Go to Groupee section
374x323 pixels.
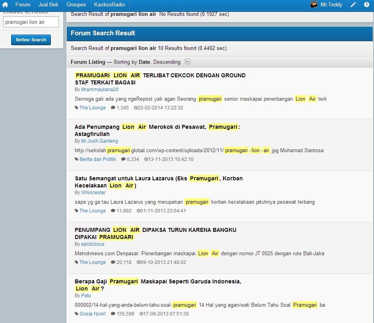tap(76, 5)
